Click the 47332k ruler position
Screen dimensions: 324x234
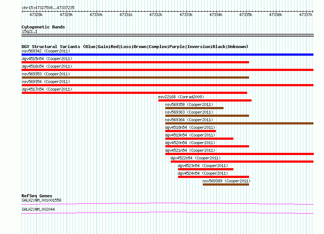156,15
